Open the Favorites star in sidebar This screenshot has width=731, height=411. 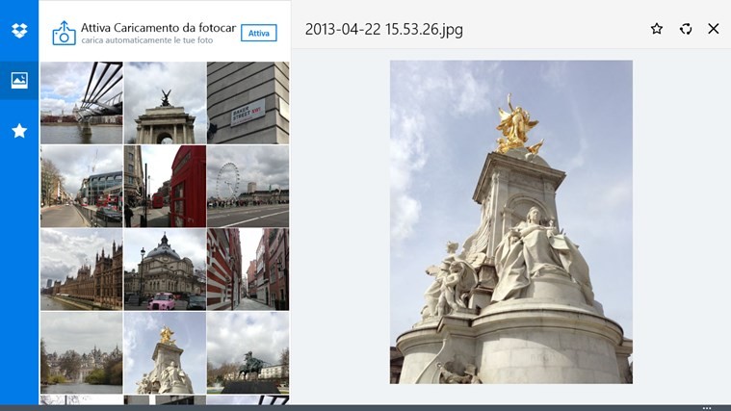tap(19, 131)
